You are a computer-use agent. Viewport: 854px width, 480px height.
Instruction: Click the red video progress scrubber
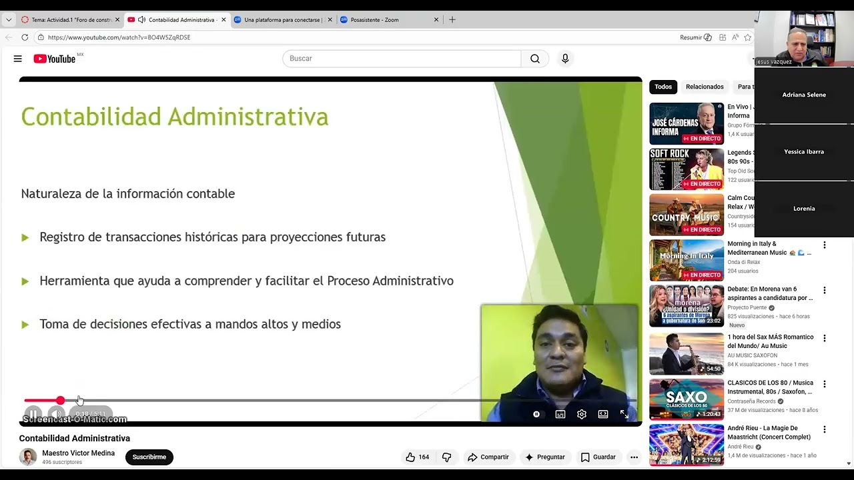[61, 400]
